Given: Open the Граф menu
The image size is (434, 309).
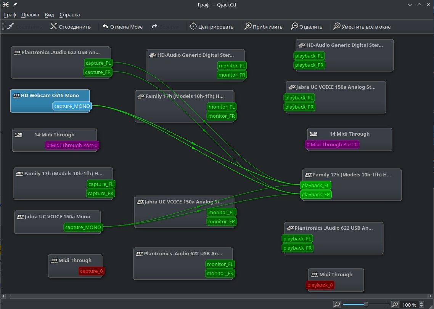Looking at the screenshot, I should [x=10, y=14].
